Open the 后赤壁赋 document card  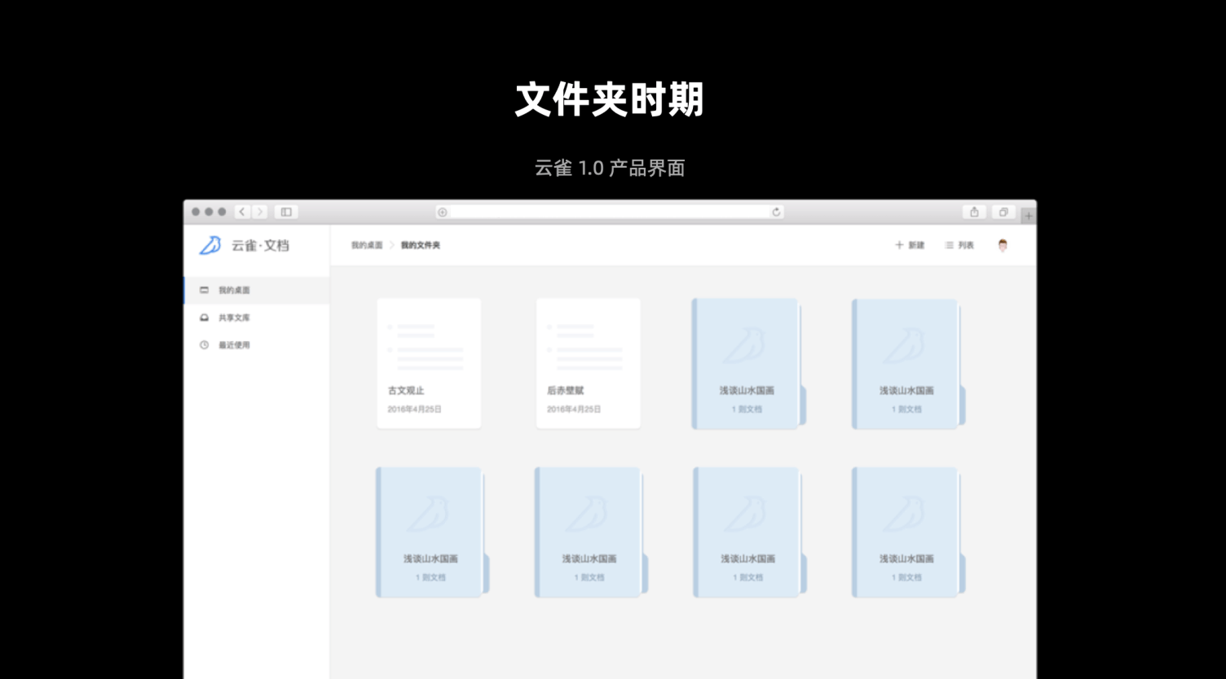tap(589, 363)
